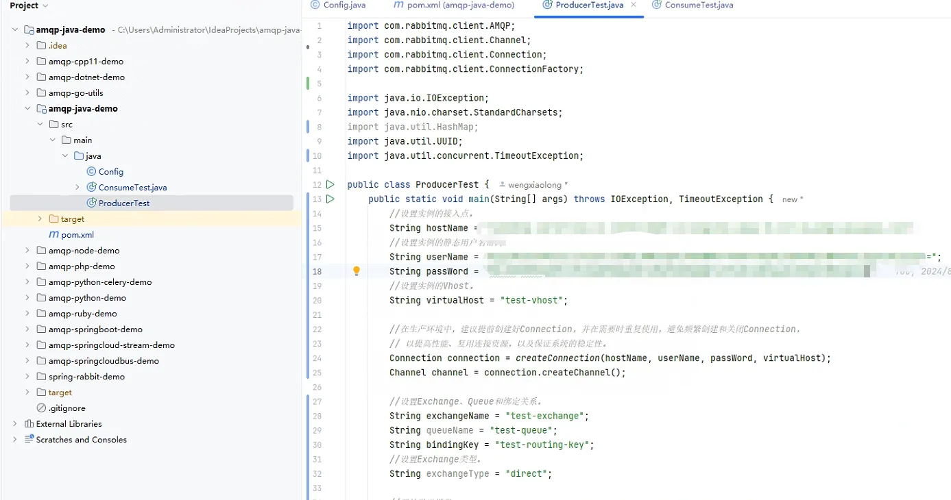Collapse the amqp-java-demo module folder
The height and width of the screenshot is (500, 951).
27,109
